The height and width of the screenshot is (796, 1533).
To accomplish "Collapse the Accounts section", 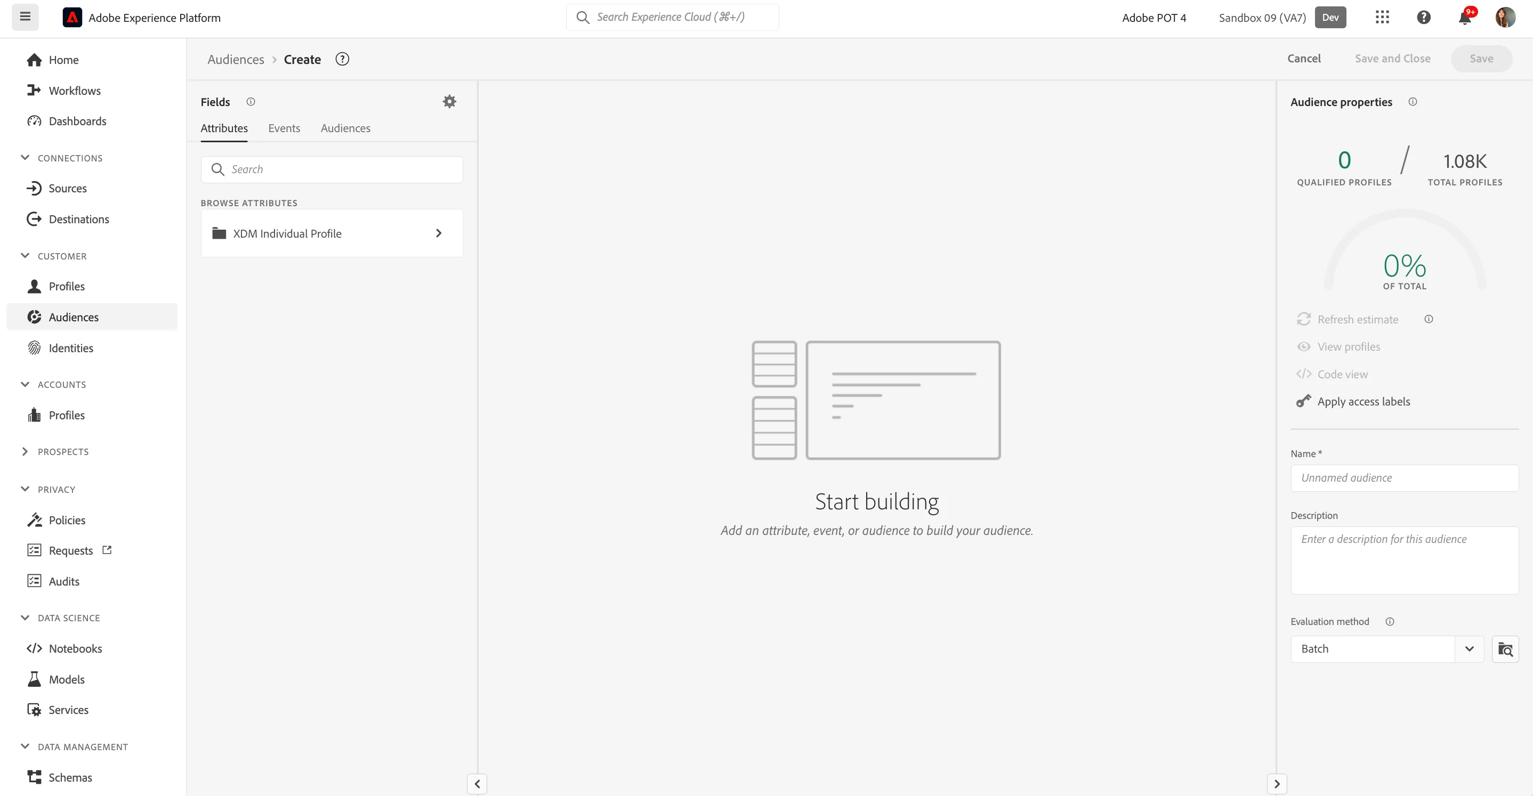I will (25, 384).
